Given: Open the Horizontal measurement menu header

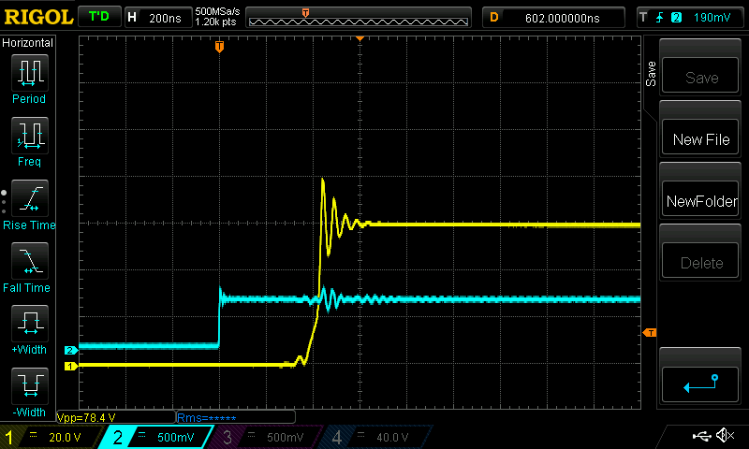Looking at the screenshot, I should tap(28, 43).
